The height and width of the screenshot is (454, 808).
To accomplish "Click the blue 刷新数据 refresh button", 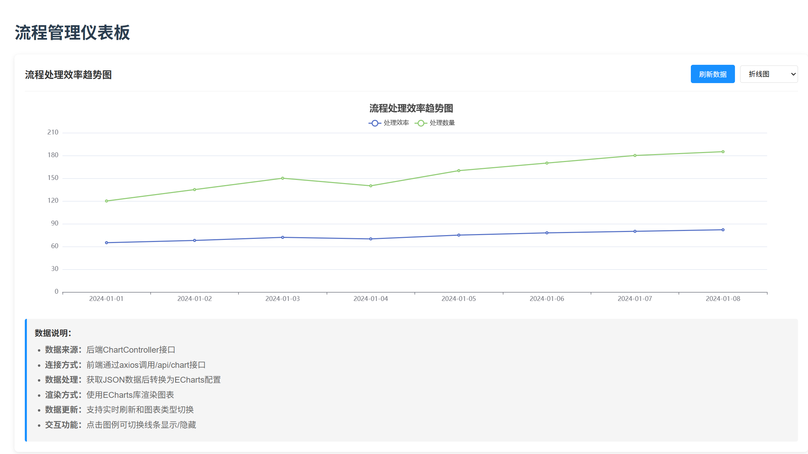I will pos(712,74).
